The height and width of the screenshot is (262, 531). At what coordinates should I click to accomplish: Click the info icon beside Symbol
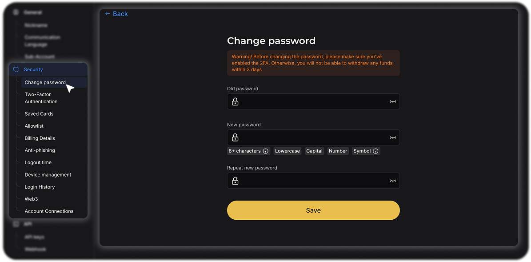375,151
